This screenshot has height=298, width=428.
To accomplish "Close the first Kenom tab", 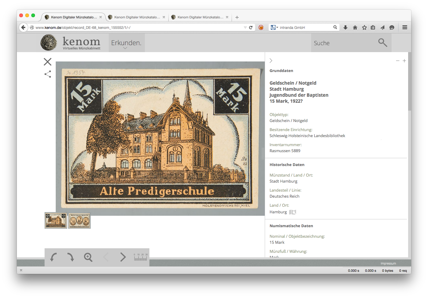I will pyautogui.click(x=101, y=17).
